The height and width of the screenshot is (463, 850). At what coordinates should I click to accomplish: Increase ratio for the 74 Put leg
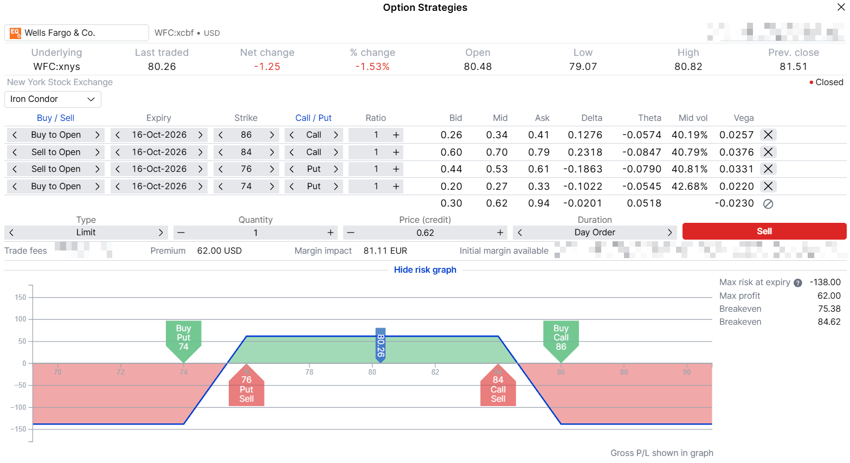point(396,187)
